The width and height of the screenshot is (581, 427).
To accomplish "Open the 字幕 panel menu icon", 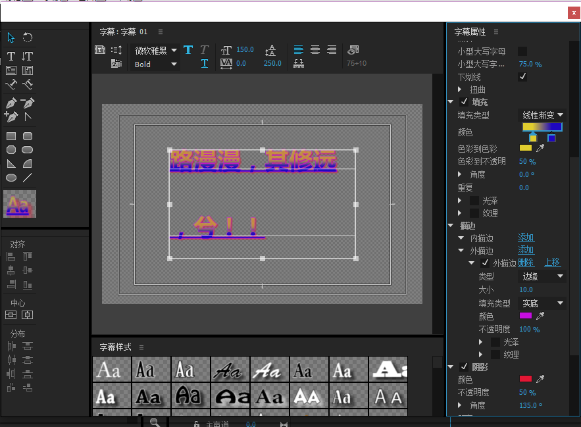I will pos(161,32).
